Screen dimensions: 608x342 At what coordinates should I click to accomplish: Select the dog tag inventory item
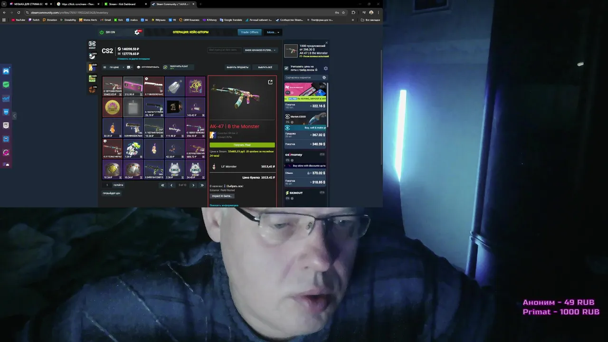pyautogui.click(x=174, y=86)
